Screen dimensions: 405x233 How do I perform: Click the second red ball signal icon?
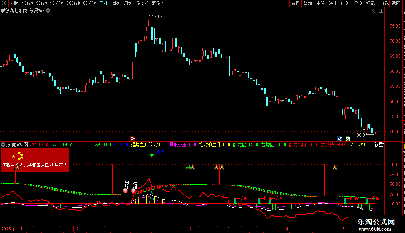[133, 191]
